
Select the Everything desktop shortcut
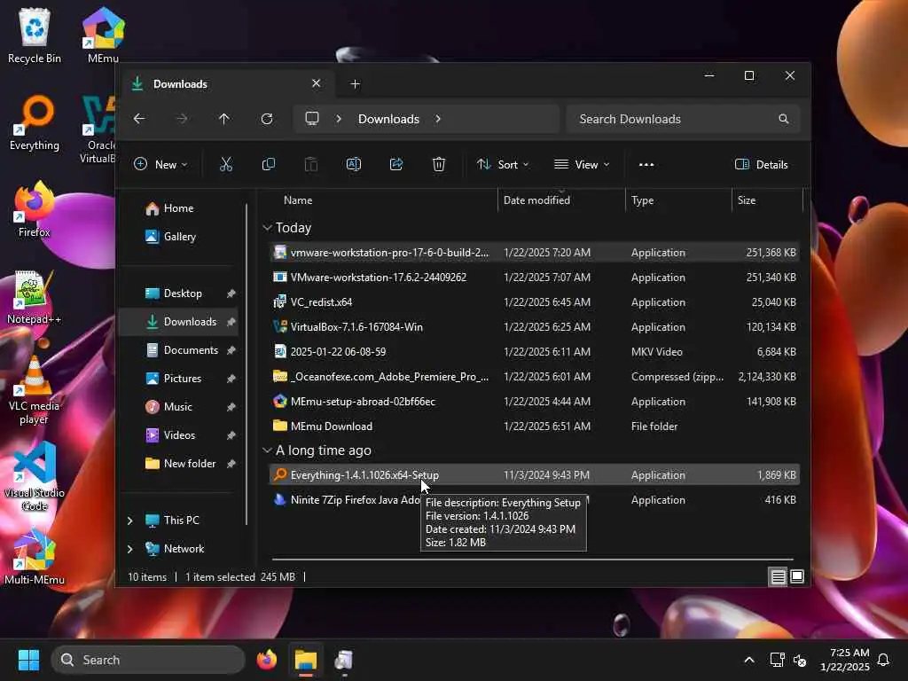click(x=35, y=123)
